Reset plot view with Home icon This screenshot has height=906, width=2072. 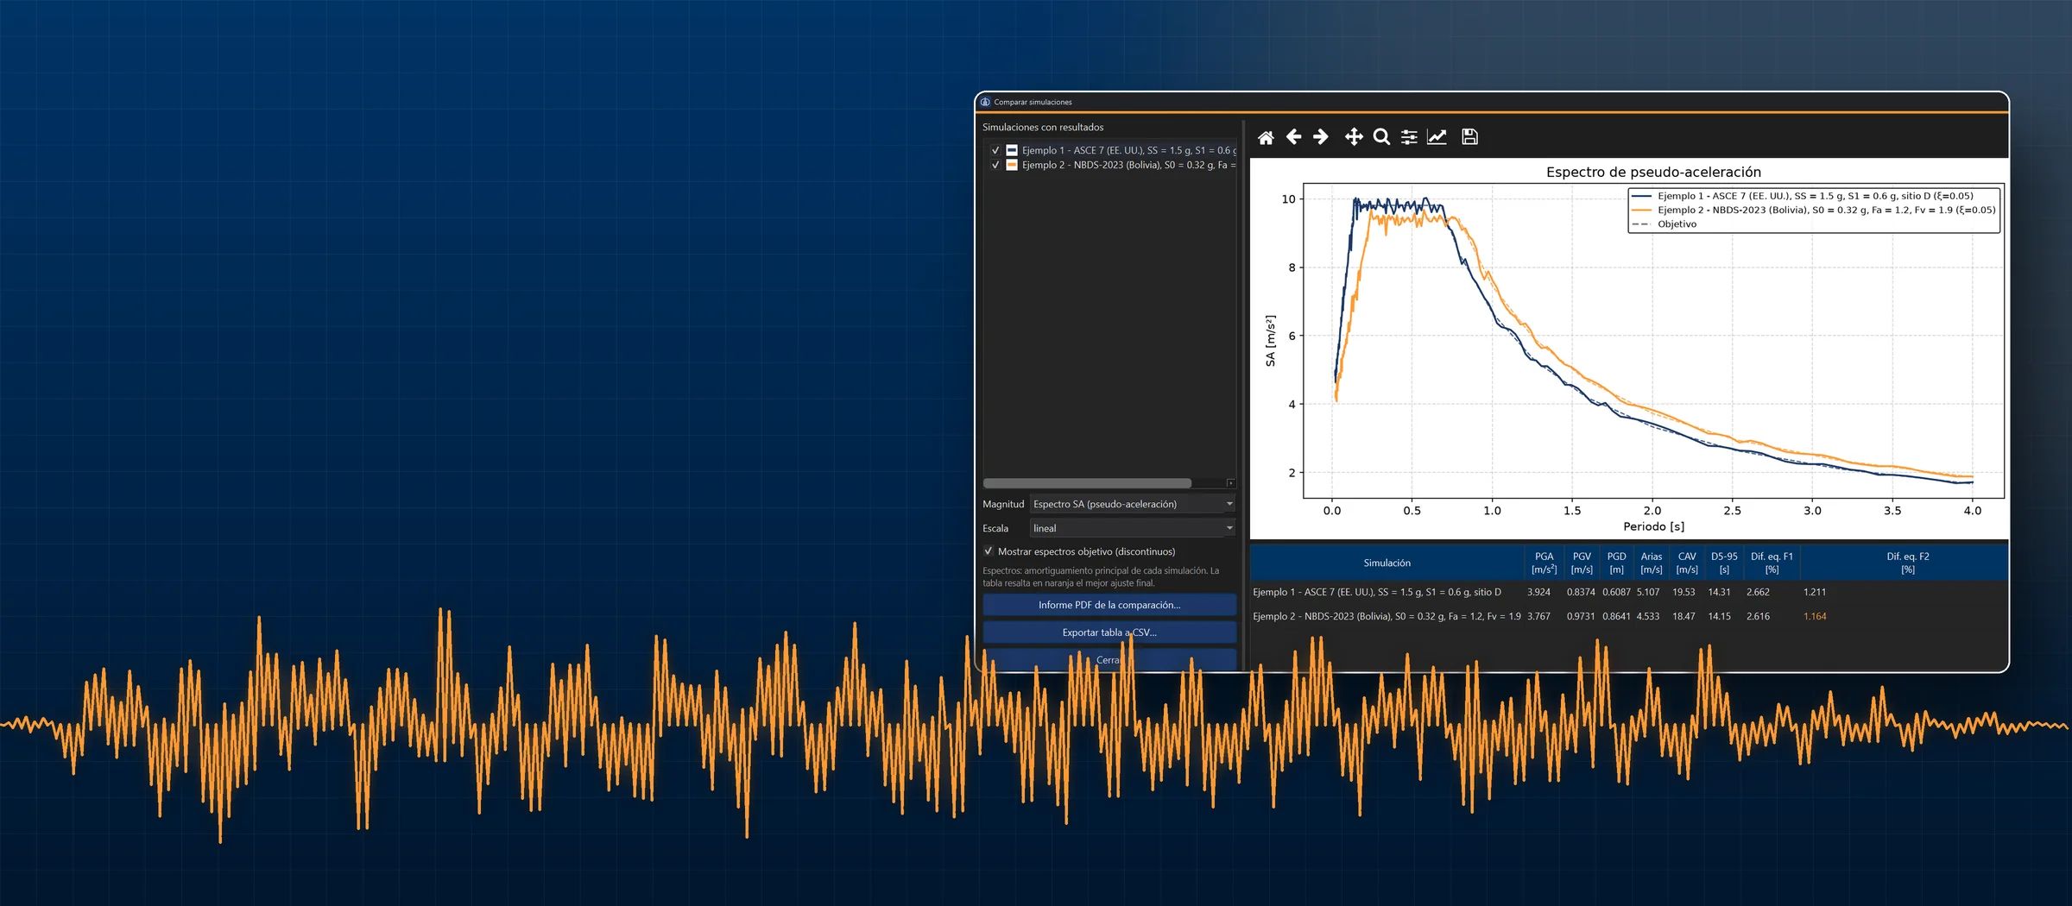tap(1266, 137)
